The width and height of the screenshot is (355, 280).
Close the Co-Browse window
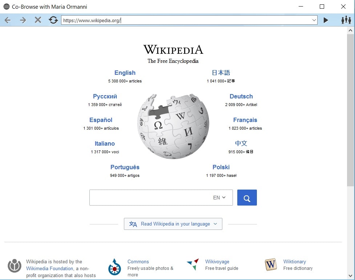coord(343,7)
